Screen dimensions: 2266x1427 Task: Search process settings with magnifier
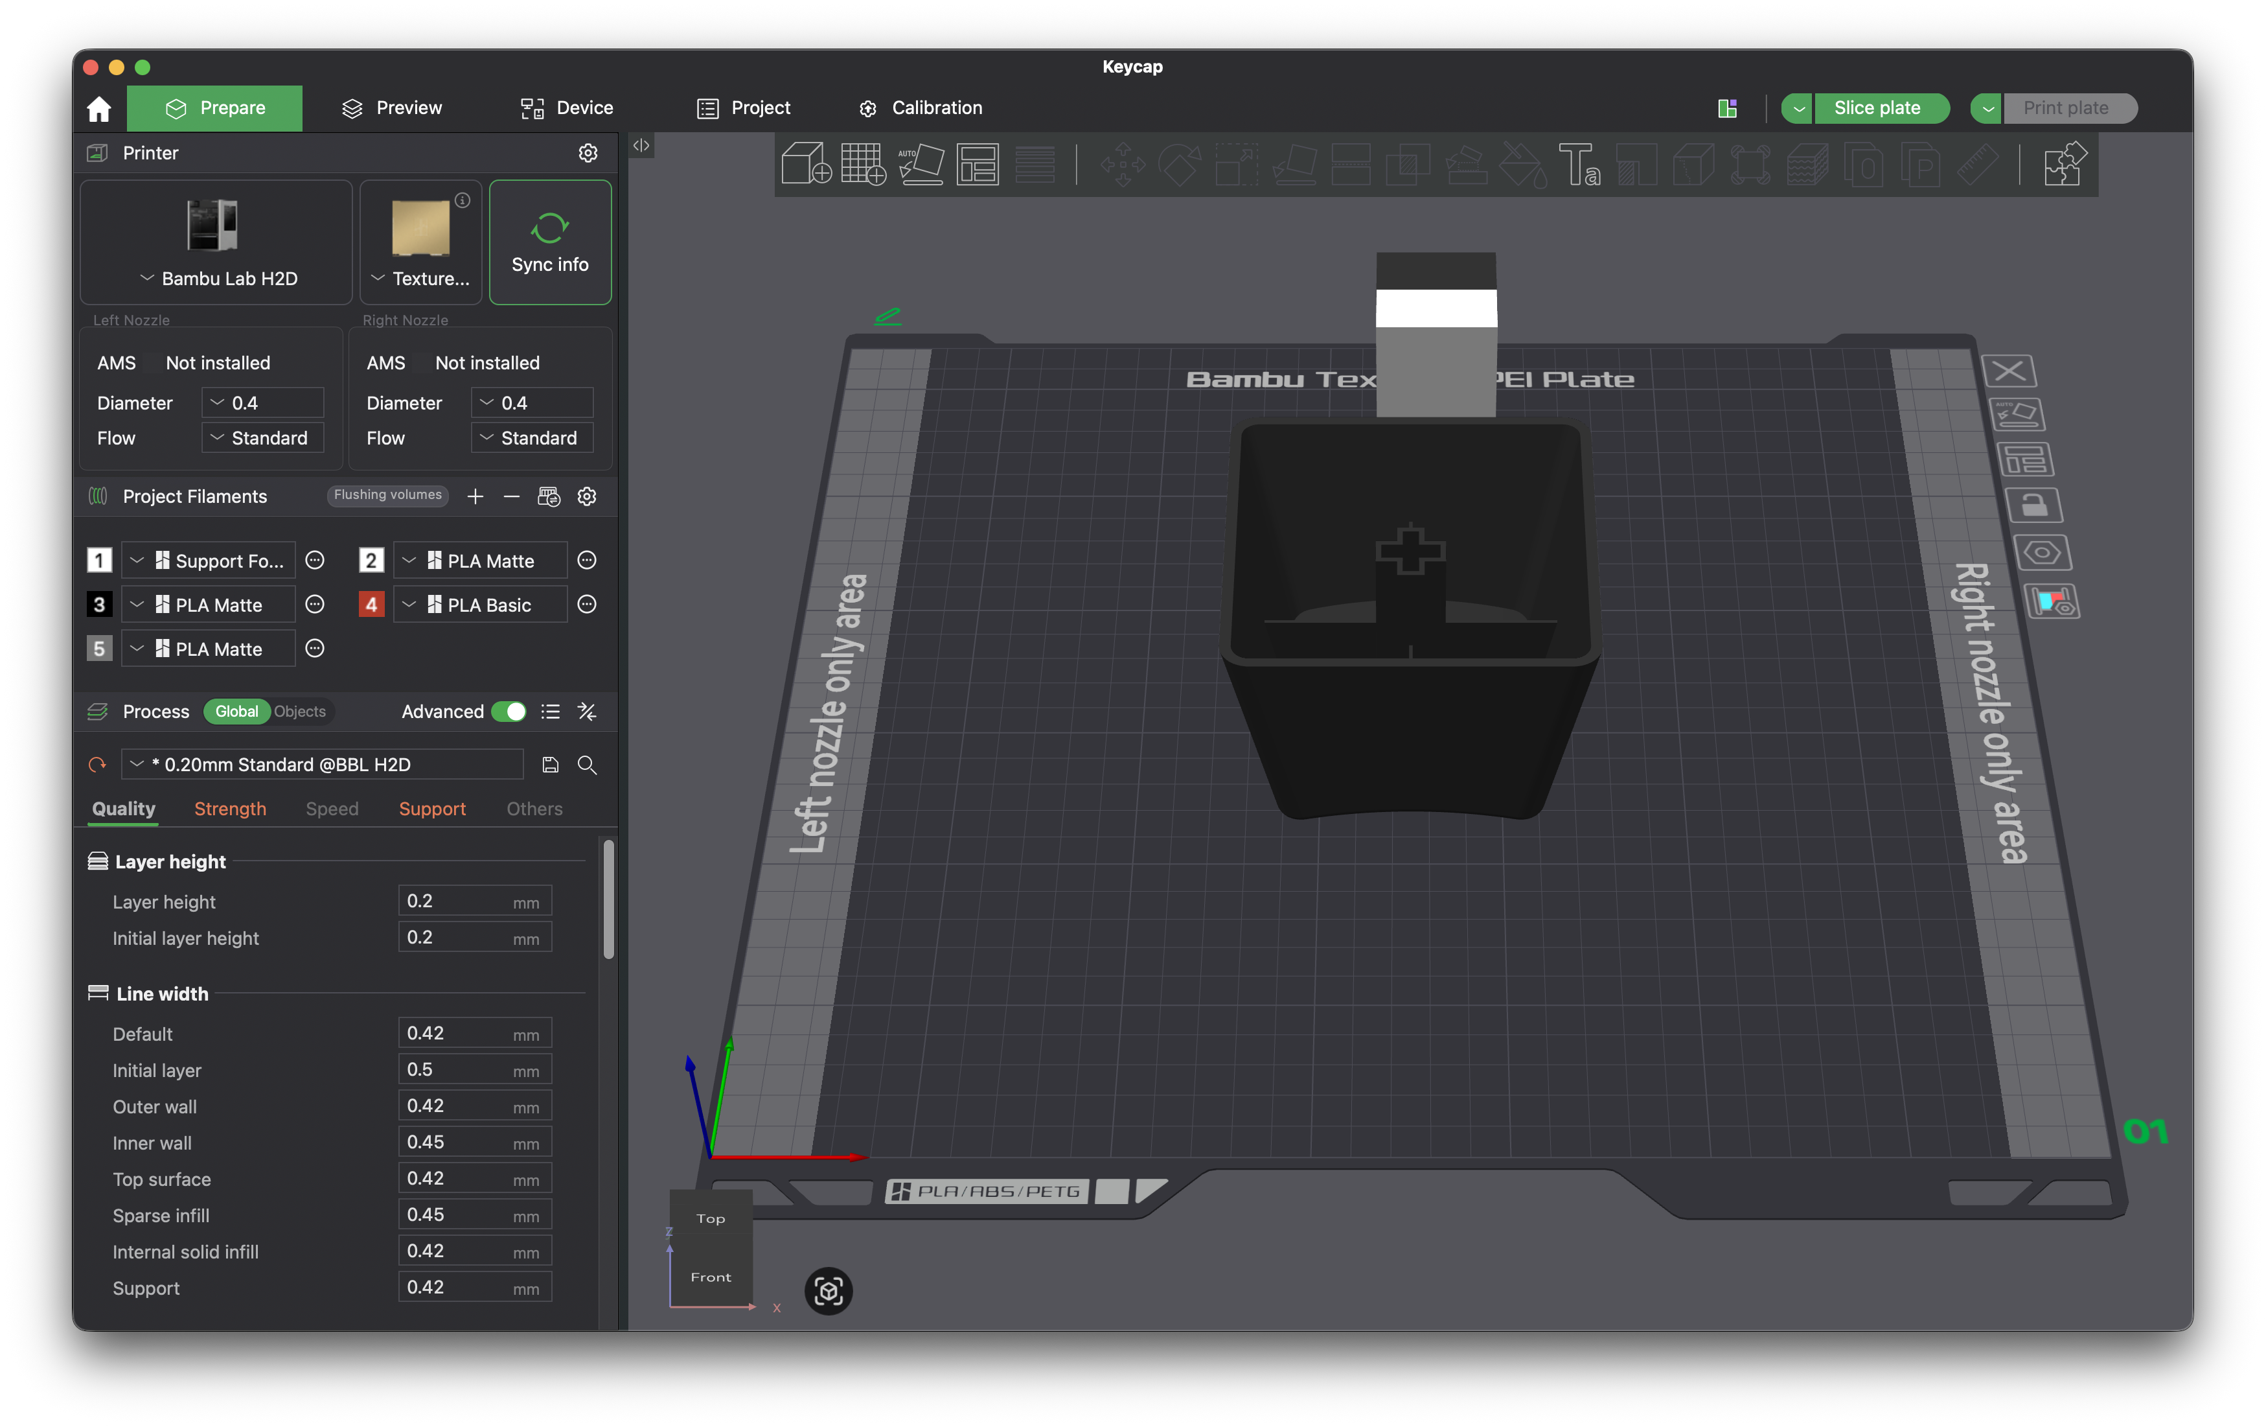[587, 764]
